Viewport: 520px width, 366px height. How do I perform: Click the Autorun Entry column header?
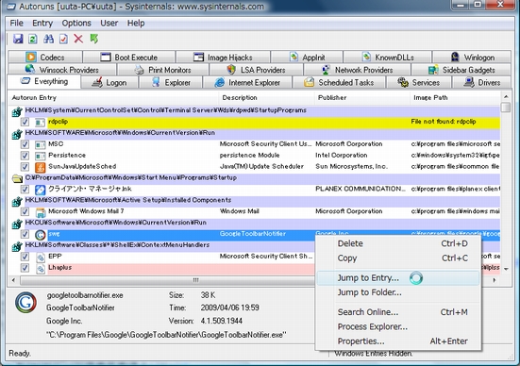113,98
